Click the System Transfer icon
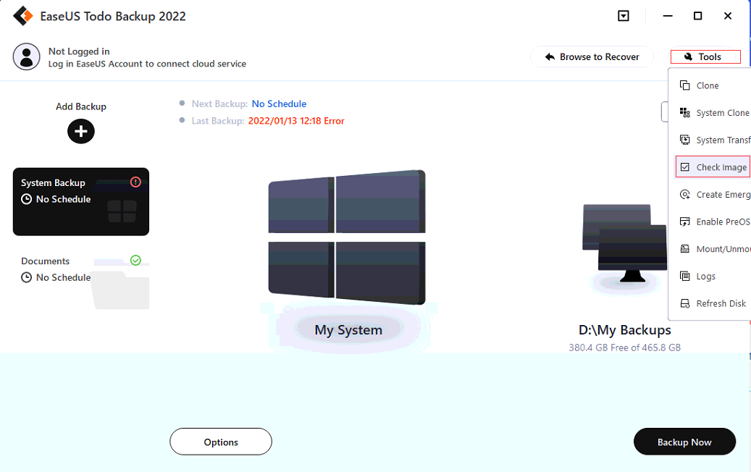The width and height of the screenshot is (751, 472). click(x=685, y=140)
